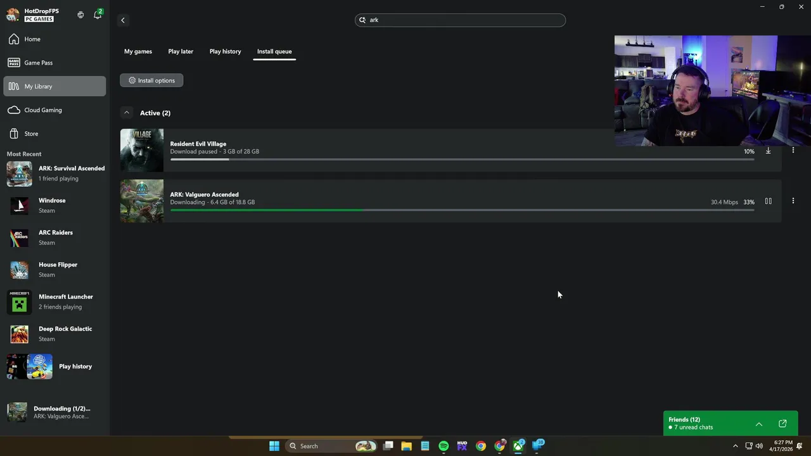
Task: Open ARC Raiders from Most Recent
Action: click(x=56, y=237)
